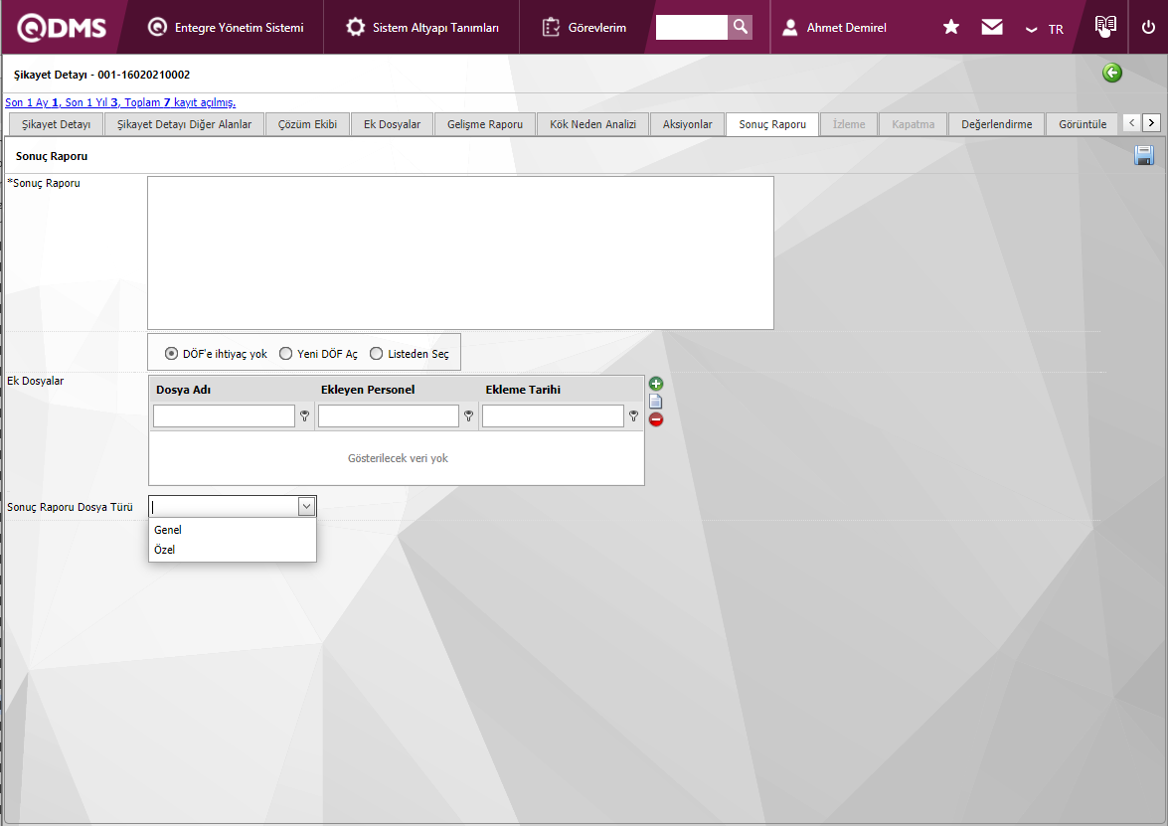
Task: Click the top search input field
Action: (691, 28)
